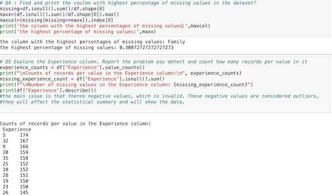Click the describe() print statement line
332x196 pixels.
pyautogui.click(x=48, y=90)
